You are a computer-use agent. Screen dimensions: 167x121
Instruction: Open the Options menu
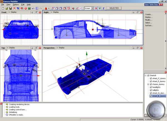pos(16,5)
